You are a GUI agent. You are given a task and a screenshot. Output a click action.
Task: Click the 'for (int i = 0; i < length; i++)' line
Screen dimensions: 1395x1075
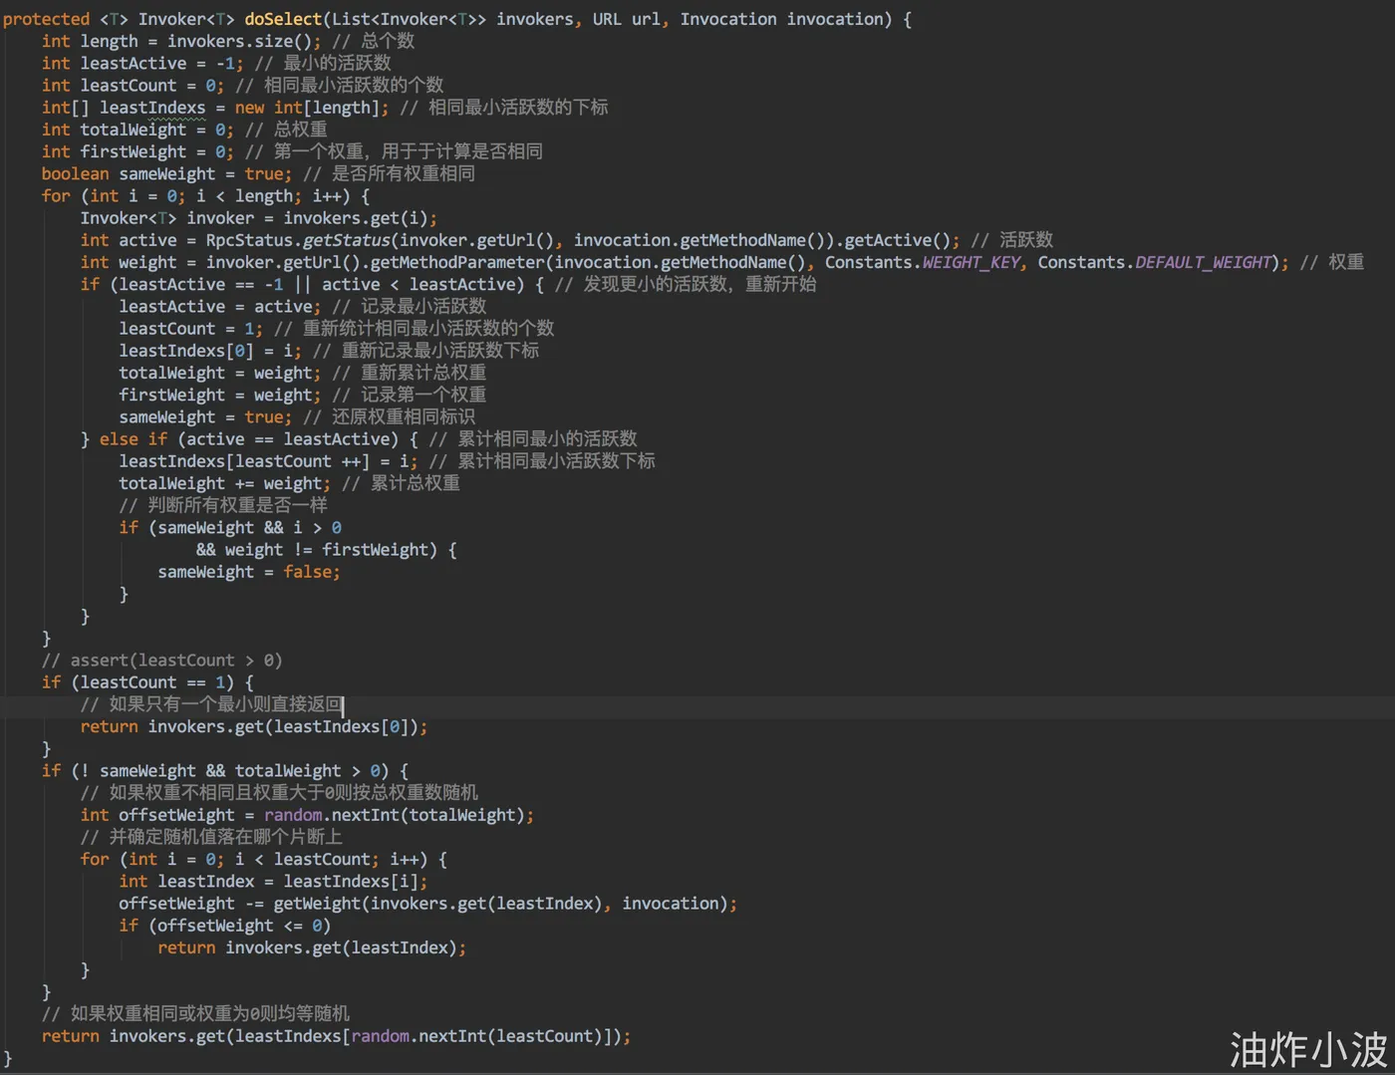[x=205, y=196]
